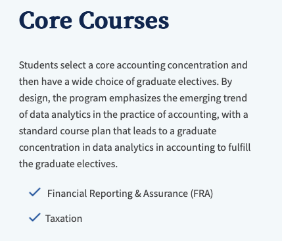
Task: Click the word Financial in the first list item
Action: point(67,194)
